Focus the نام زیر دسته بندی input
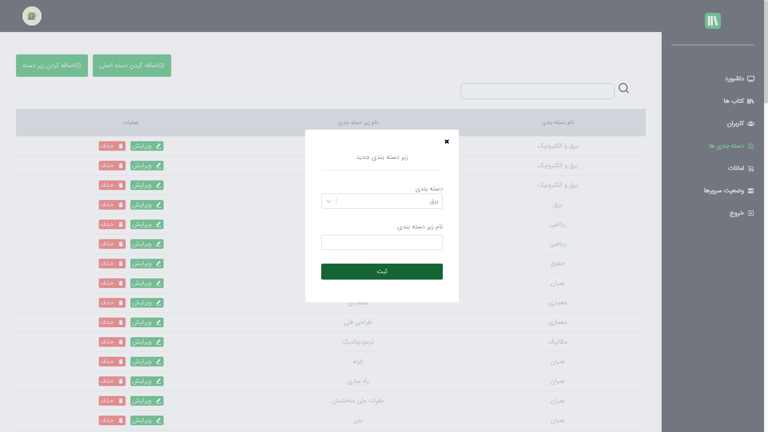The height and width of the screenshot is (432, 768). click(x=382, y=242)
